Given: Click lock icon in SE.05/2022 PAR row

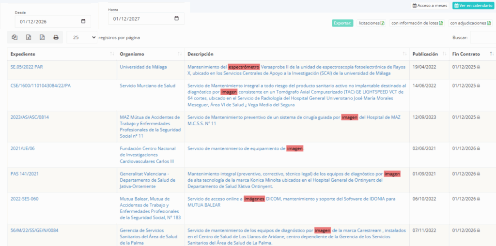Looking at the screenshot, I should [x=478, y=67].
